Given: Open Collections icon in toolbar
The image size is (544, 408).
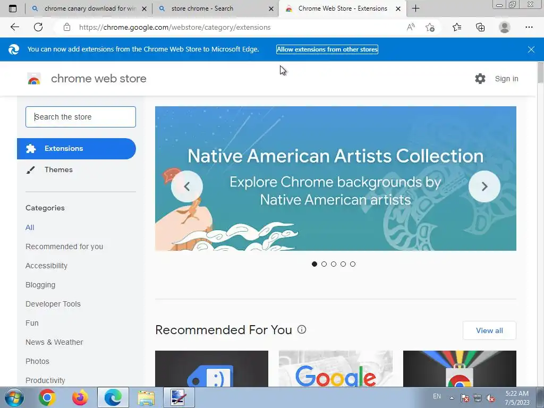Looking at the screenshot, I should 480,27.
